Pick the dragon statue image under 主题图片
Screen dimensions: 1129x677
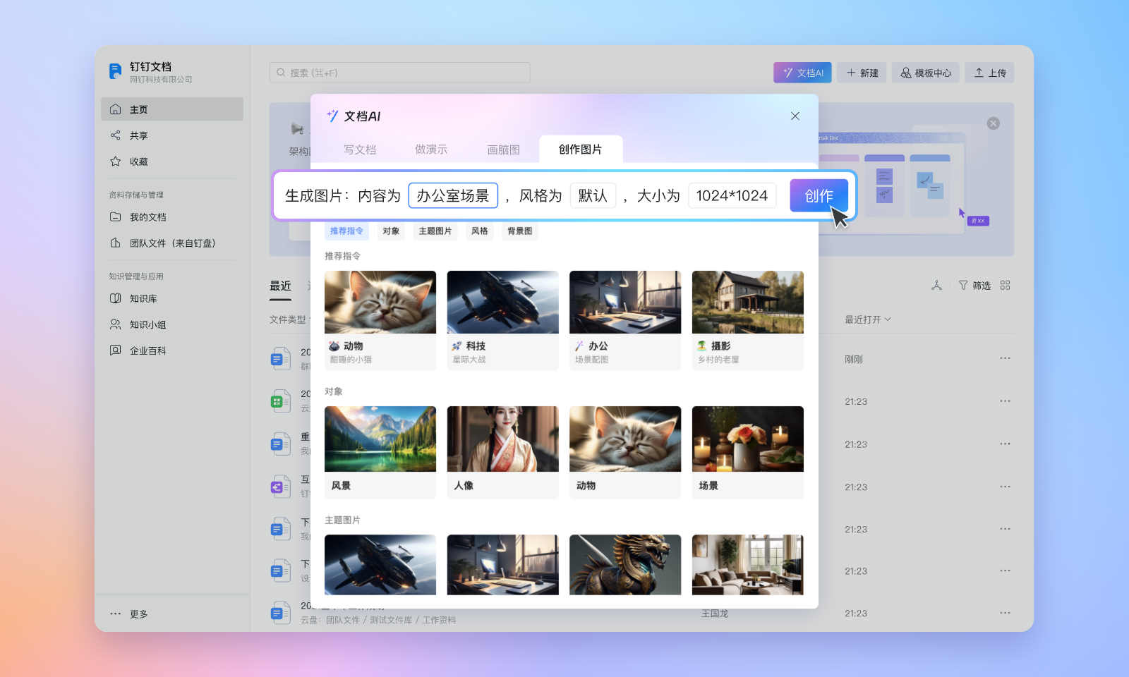(625, 565)
